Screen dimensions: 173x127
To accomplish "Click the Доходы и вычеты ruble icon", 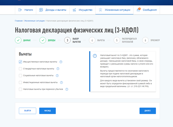I will pos(41,10).
